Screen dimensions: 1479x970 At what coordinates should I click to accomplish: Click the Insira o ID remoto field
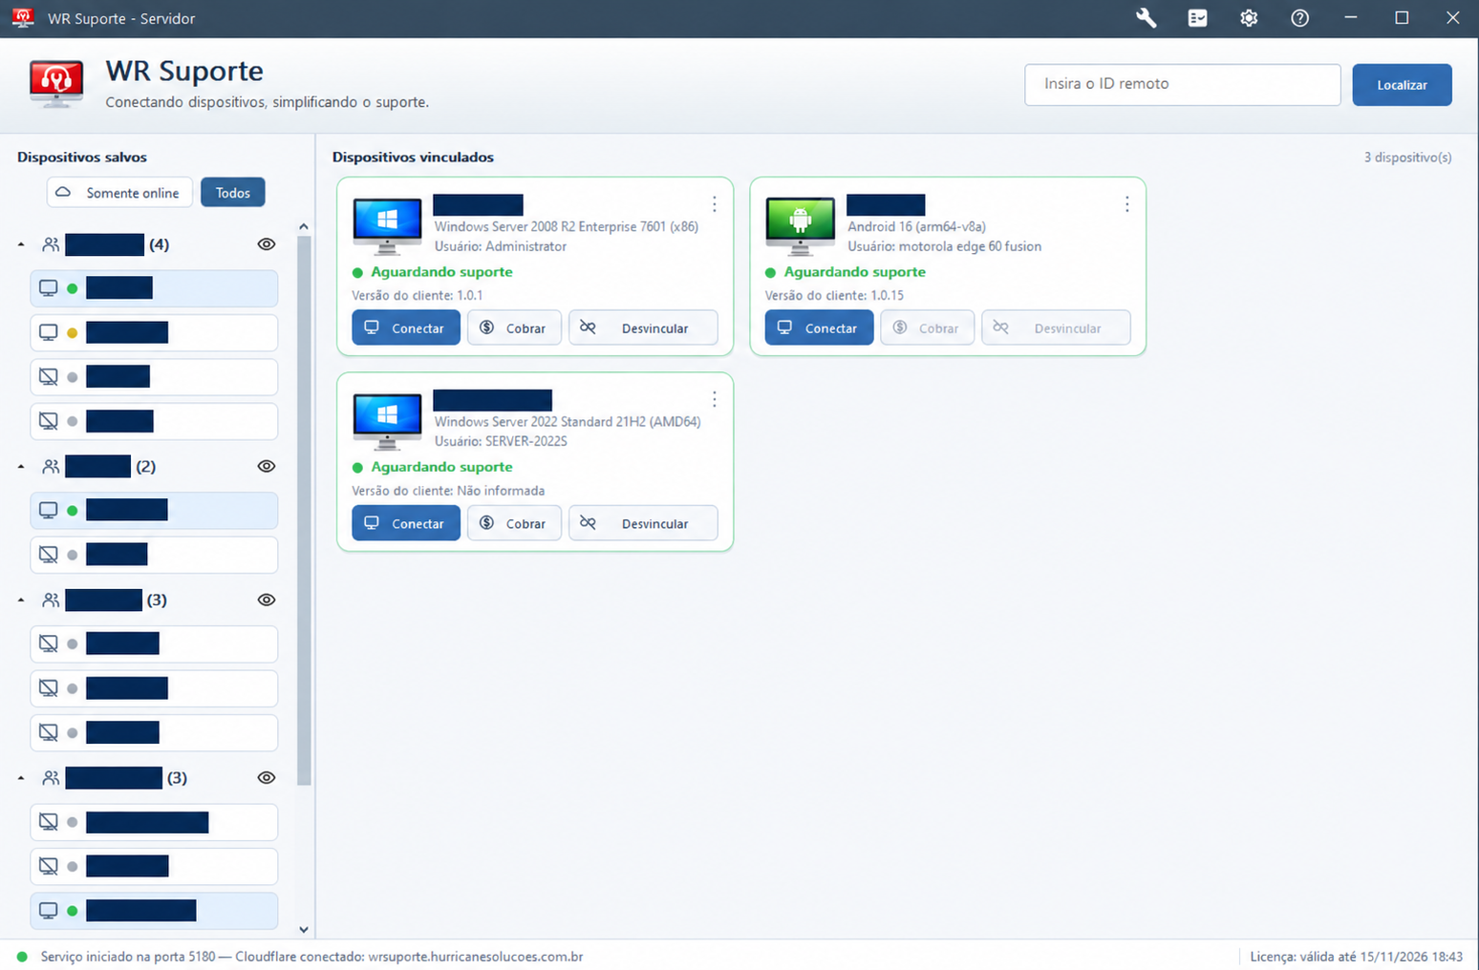[1182, 85]
